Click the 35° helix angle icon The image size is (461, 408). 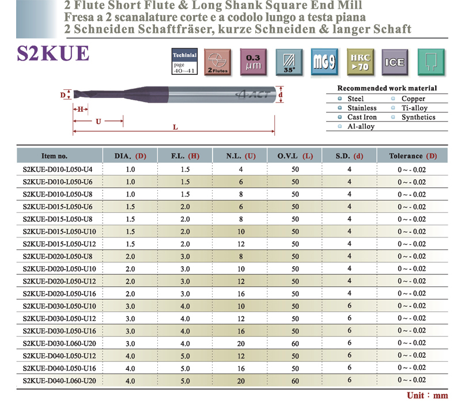(289, 62)
